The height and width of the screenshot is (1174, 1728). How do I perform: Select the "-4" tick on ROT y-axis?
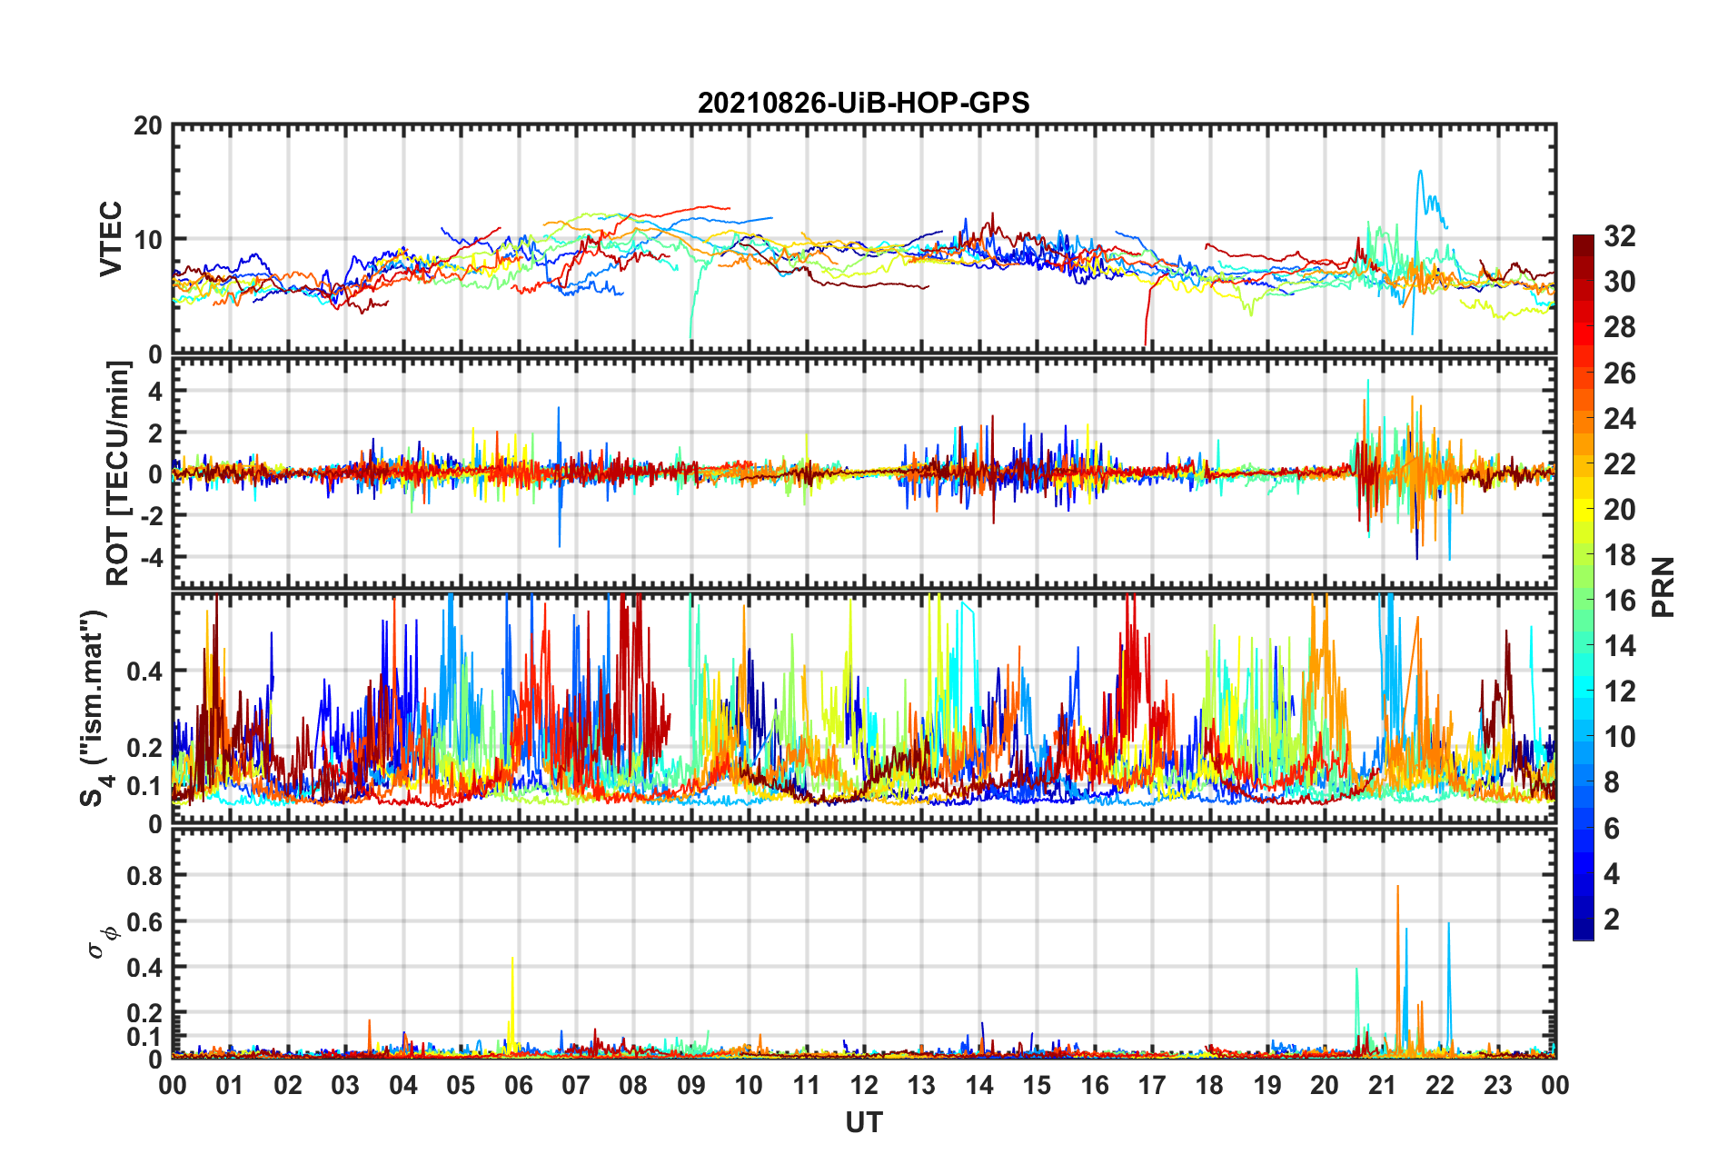[150, 556]
